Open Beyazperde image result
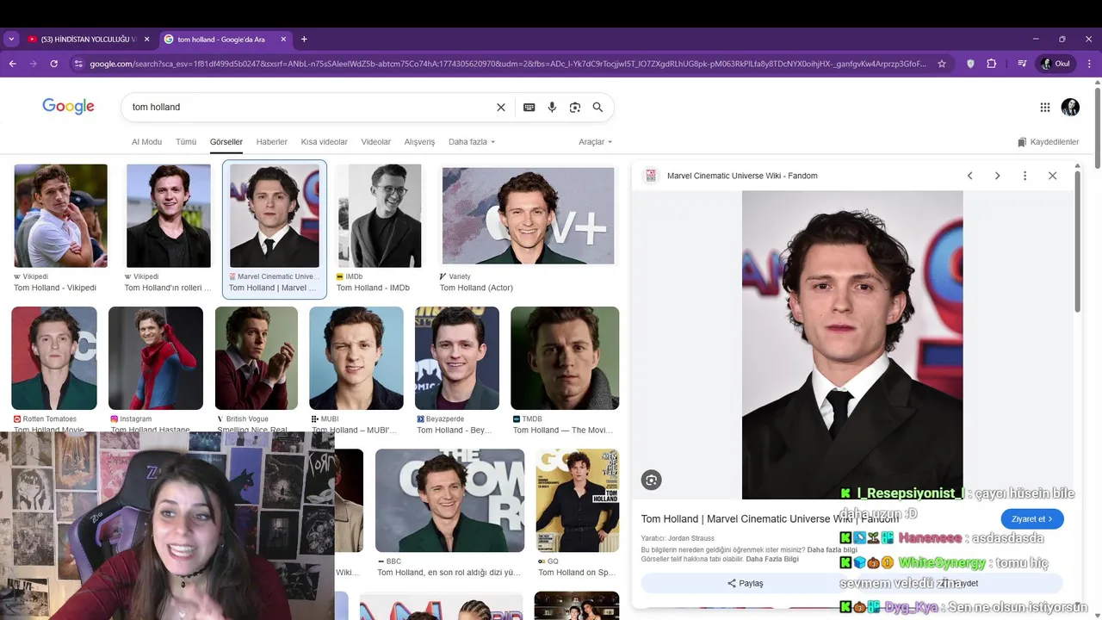The height and width of the screenshot is (620, 1102). [457, 358]
